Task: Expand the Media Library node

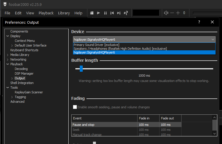Action: (x=8, y=55)
